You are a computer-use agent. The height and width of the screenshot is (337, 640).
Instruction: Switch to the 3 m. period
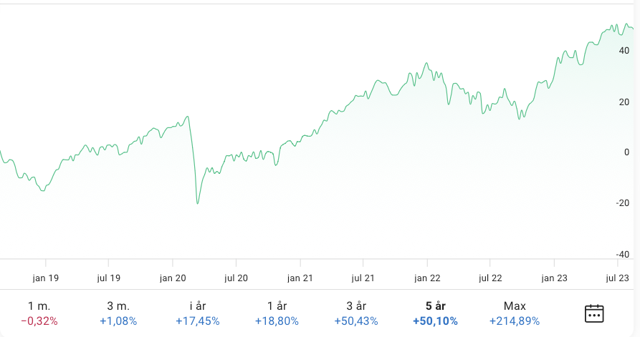[118, 313]
